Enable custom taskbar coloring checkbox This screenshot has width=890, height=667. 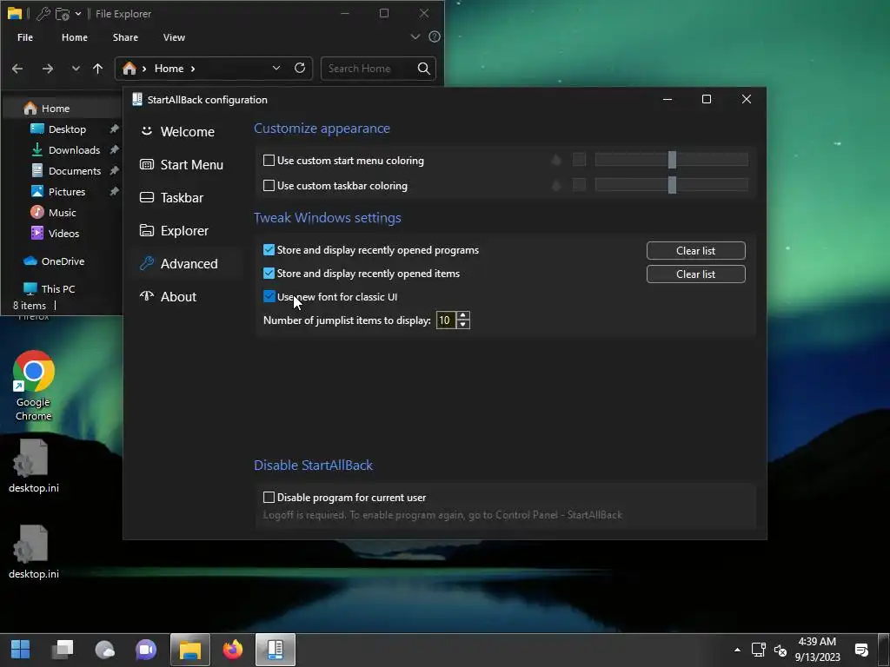[x=269, y=186]
